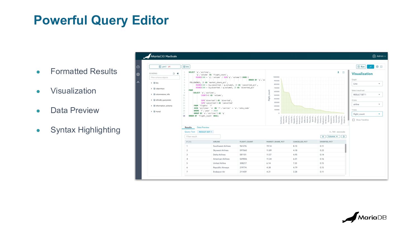Click the diverted value 0.22
The width and height of the screenshot is (419, 235).
(322, 150)
